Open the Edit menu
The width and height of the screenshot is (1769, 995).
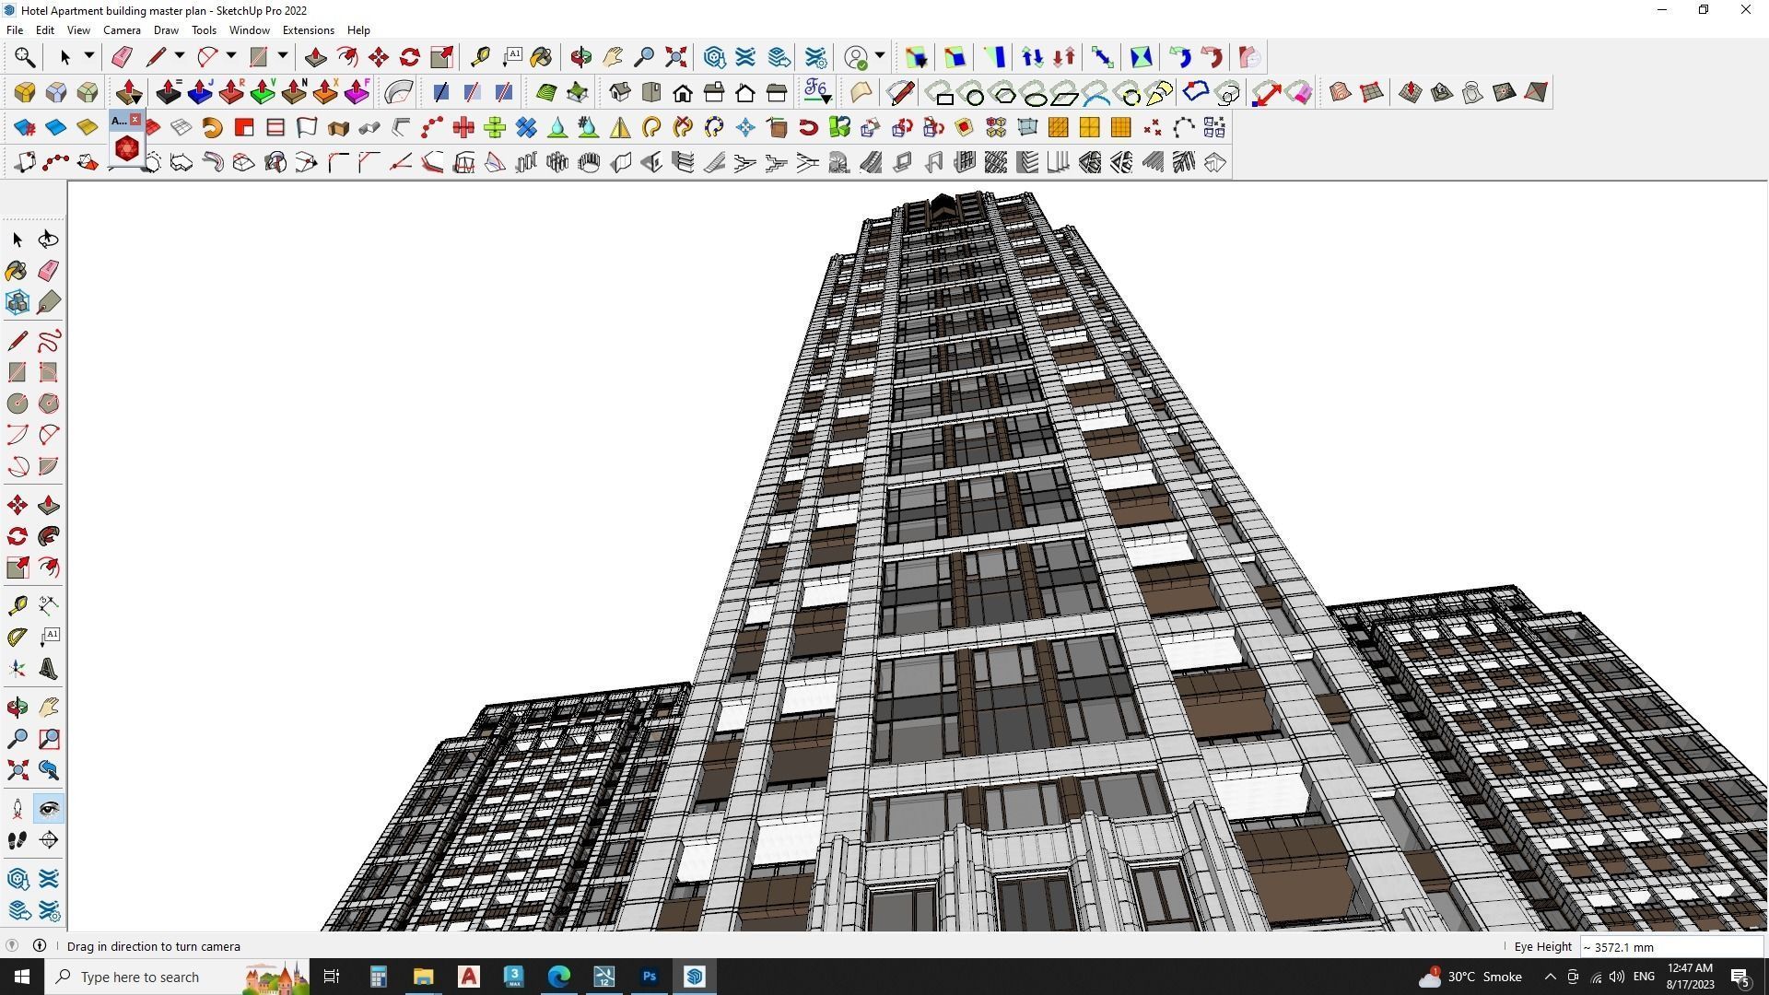tap(45, 30)
